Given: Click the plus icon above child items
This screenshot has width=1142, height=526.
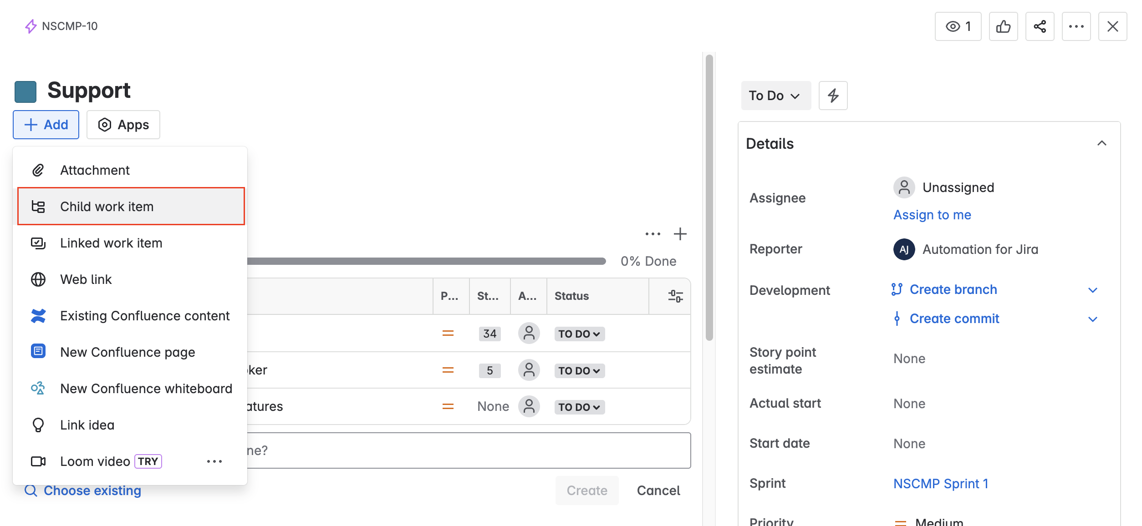Looking at the screenshot, I should (680, 234).
